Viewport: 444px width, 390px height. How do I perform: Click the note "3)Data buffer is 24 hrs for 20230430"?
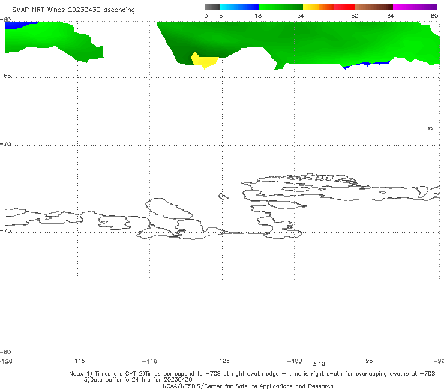tap(138, 380)
